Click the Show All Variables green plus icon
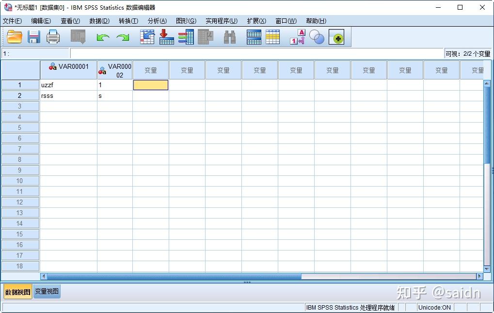The image size is (494, 313). pyautogui.click(x=336, y=37)
